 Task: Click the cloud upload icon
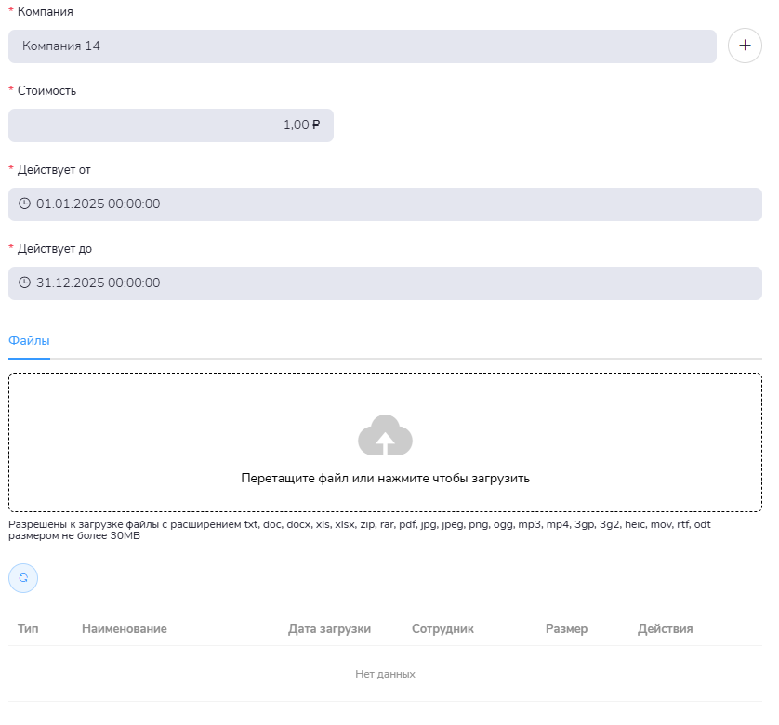click(x=385, y=436)
